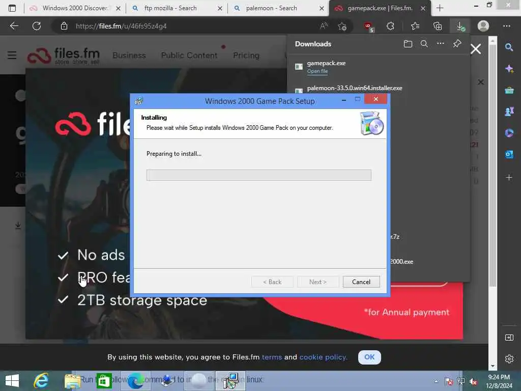521x391 pixels.
Task: Open the sidebar Outlook icon
Action: [x=509, y=154]
